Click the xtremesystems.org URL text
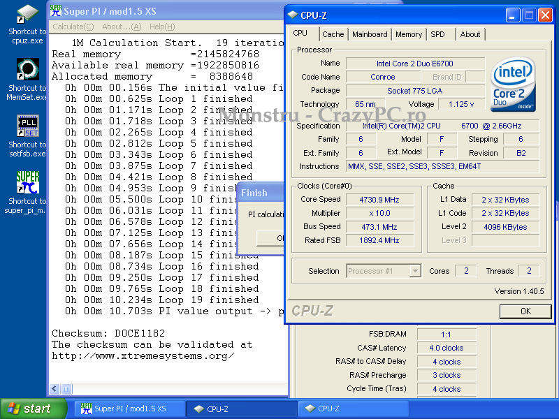This screenshot has height=419, width=559. [x=143, y=356]
